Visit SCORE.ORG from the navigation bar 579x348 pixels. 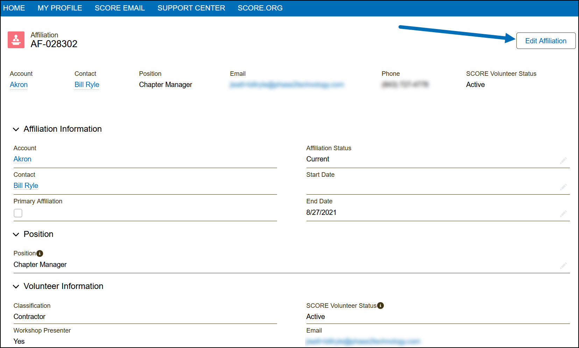(x=260, y=8)
